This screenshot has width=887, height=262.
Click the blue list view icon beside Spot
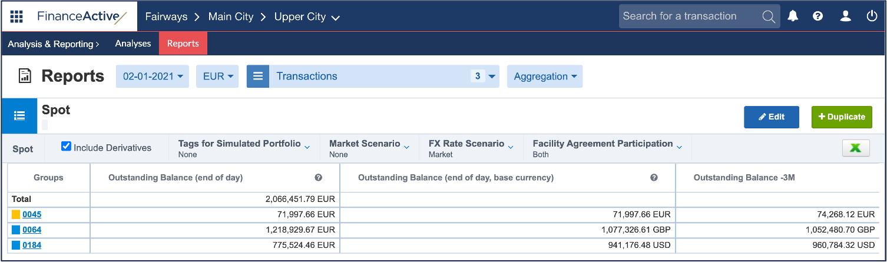coord(19,116)
